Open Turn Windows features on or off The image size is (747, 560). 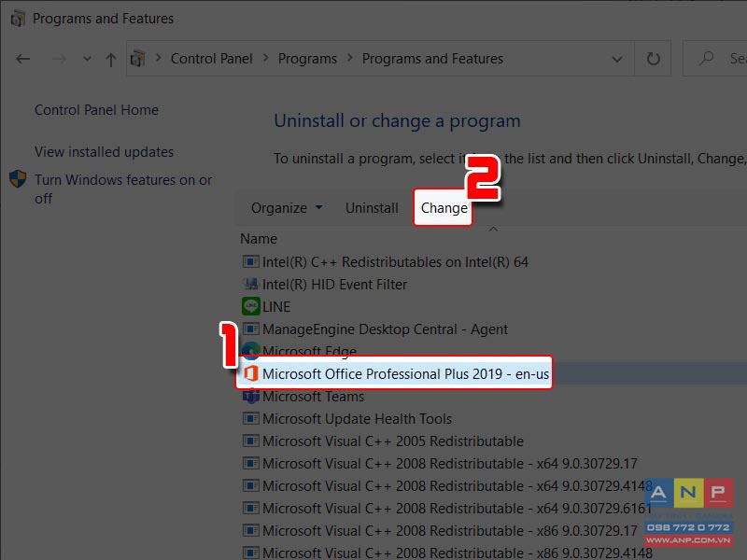coord(123,189)
